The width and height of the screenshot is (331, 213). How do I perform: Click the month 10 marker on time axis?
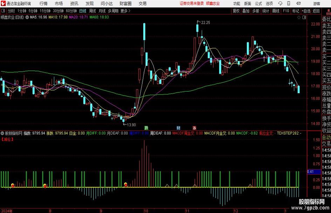pos(146,211)
